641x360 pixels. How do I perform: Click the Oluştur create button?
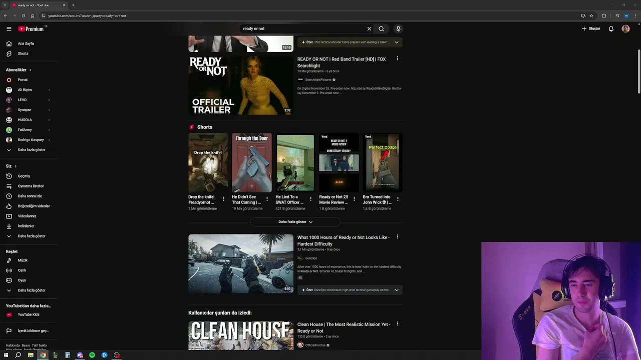pyautogui.click(x=591, y=29)
